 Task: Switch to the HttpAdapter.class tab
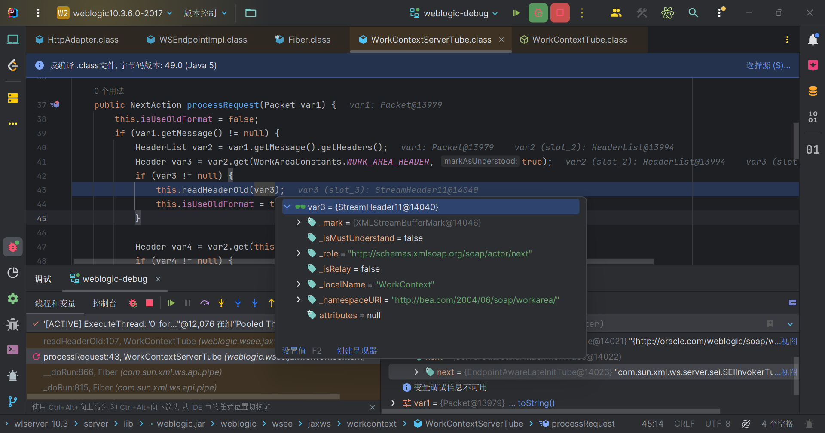(77, 40)
